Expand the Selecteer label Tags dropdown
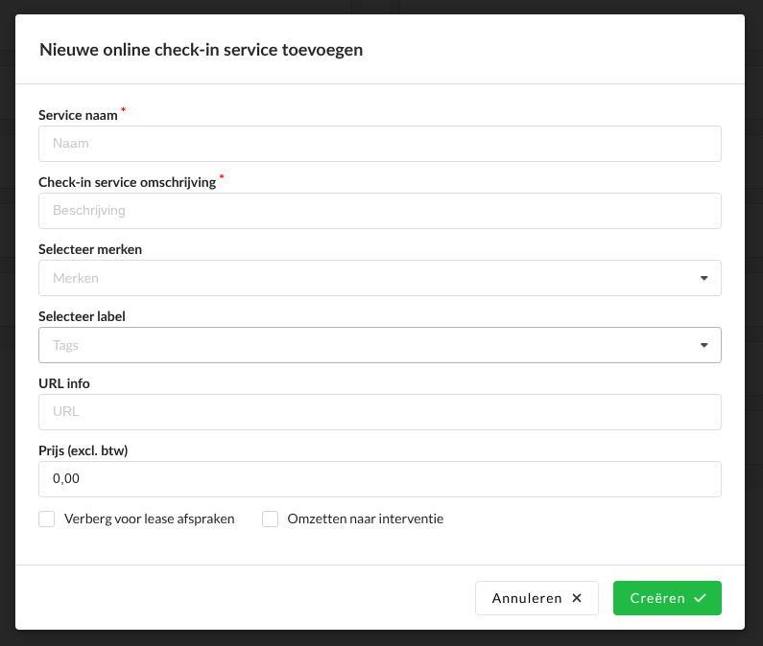The width and height of the screenshot is (763, 646). click(365, 346)
